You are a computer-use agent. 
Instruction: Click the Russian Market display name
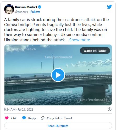click(x=26, y=7)
